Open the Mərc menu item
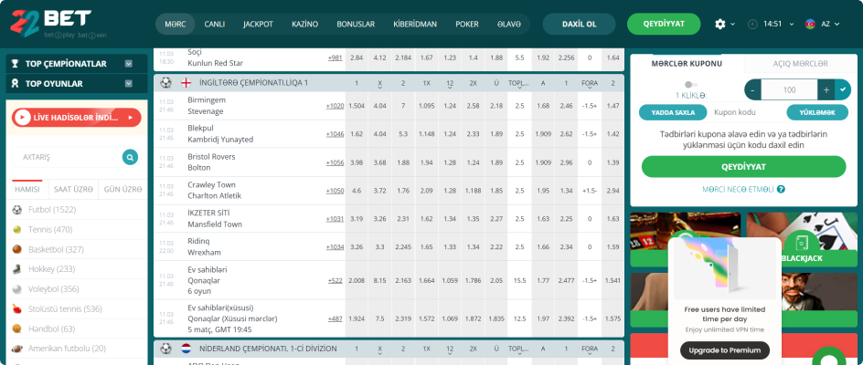The width and height of the screenshot is (863, 365). [x=175, y=25]
